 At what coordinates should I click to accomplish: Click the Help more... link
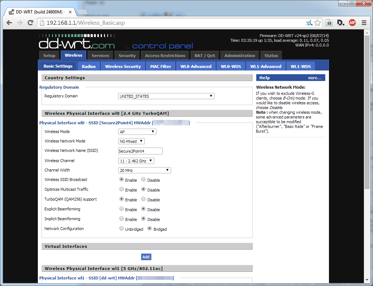(x=314, y=78)
